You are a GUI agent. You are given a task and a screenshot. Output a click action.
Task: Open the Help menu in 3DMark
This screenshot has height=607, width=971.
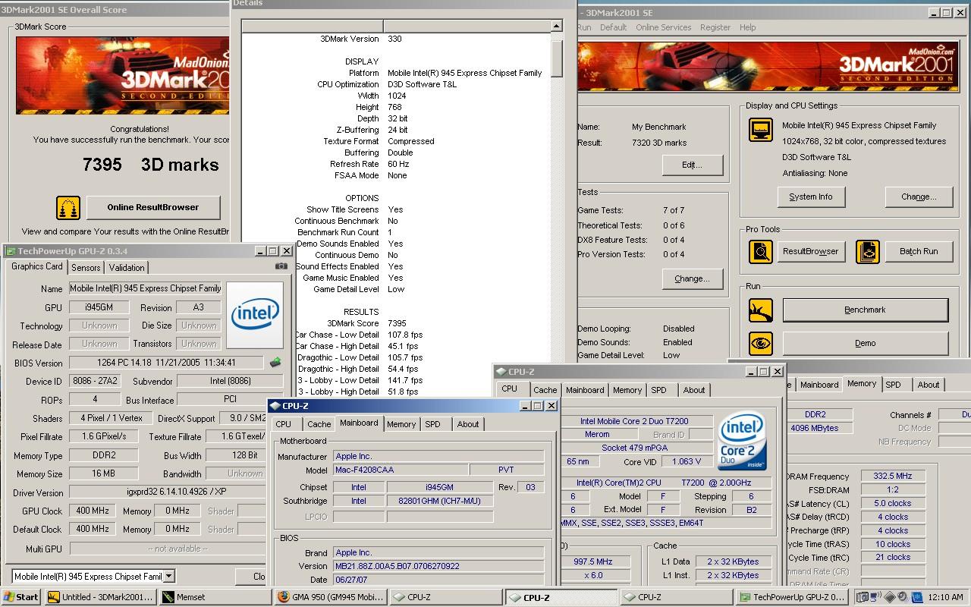[747, 27]
